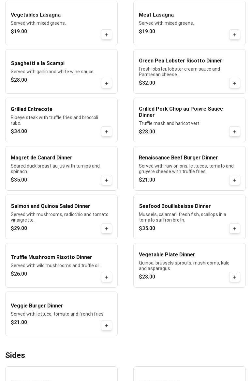Image resolution: width=251 pixels, height=381 pixels.
Task: Add Magret de Canard Dinner plus icon
Action: click(x=107, y=180)
